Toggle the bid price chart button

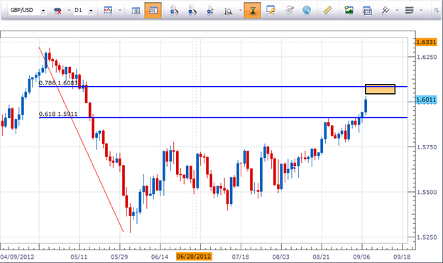click(x=136, y=11)
